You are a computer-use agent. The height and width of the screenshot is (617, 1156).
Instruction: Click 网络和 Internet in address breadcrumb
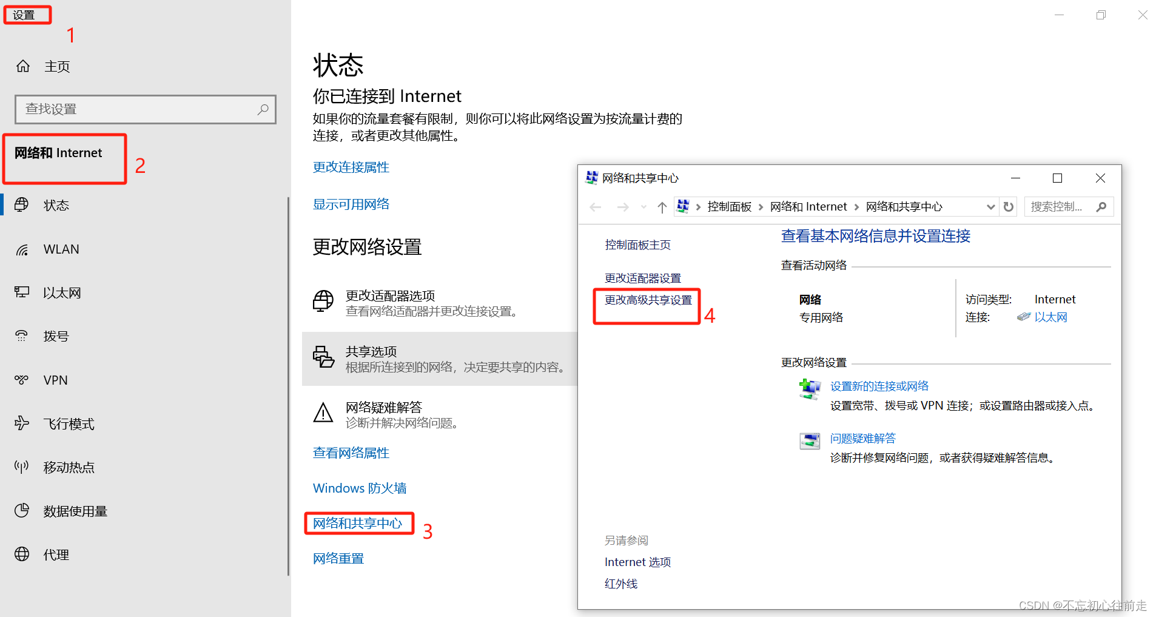[x=808, y=207]
